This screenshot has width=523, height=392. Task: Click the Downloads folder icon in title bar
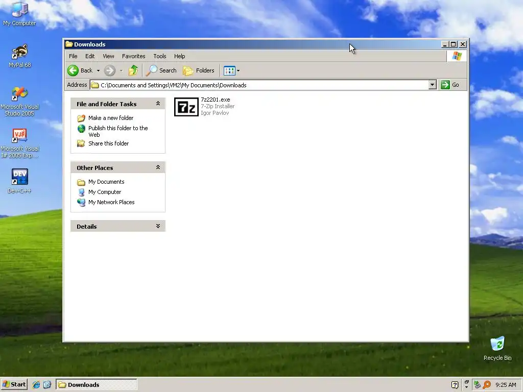(x=69, y=44)
